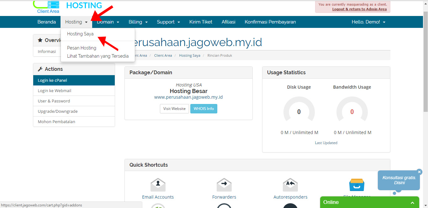Choose Mohon Pembatalan action
Image resolution: width=428 pixels, height=208 pixels.
[x=74, y=122]
